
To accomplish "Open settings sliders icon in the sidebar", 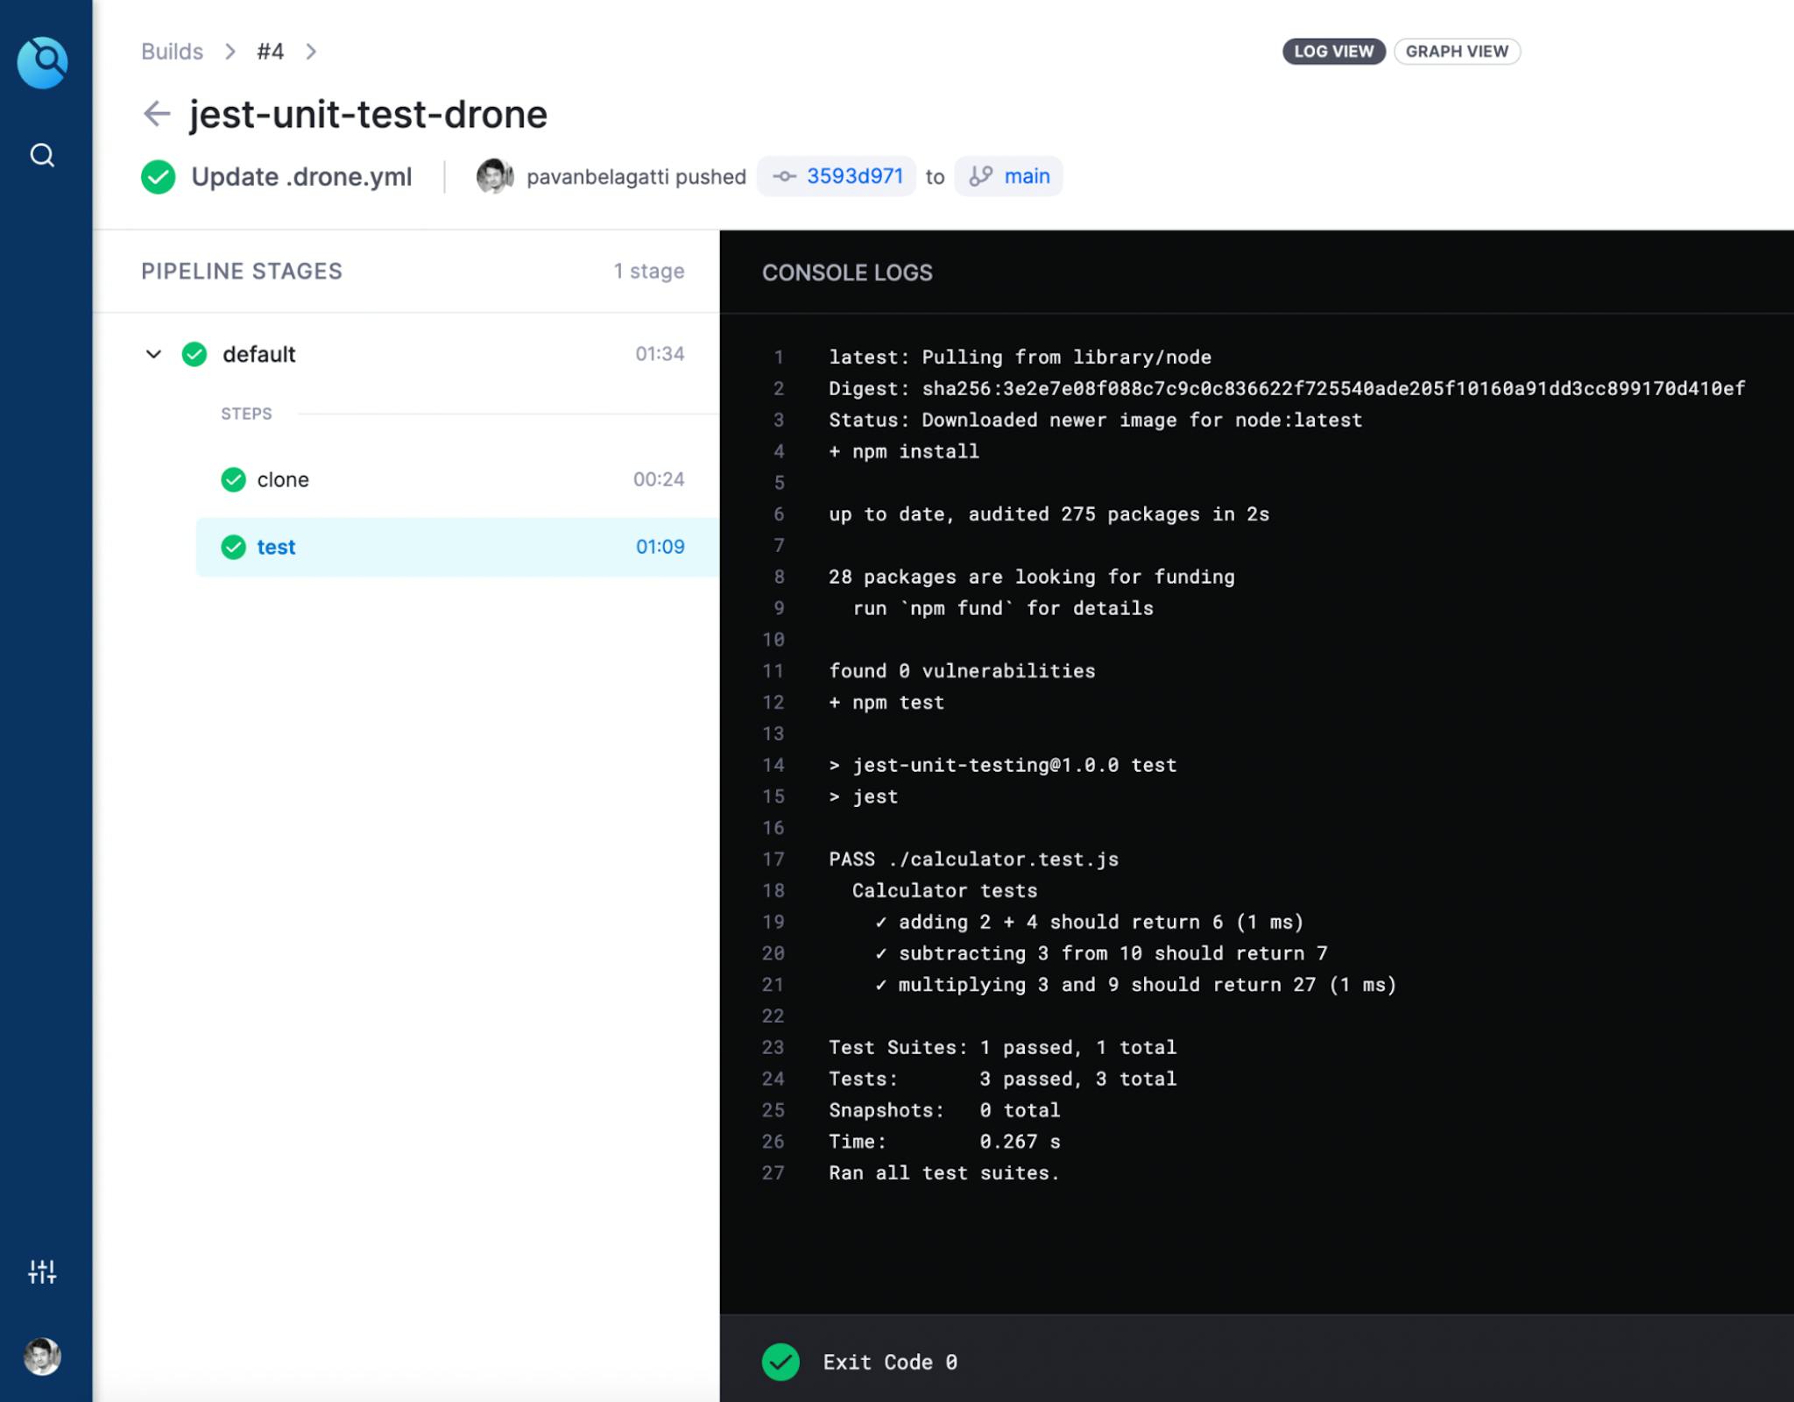I will [x=42, y=1271].
